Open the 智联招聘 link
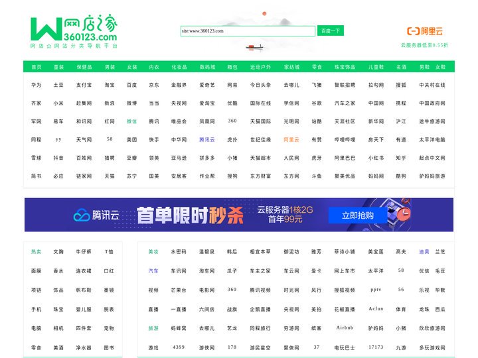This screenshot has height=358, width=478. (x=345, y=85)
